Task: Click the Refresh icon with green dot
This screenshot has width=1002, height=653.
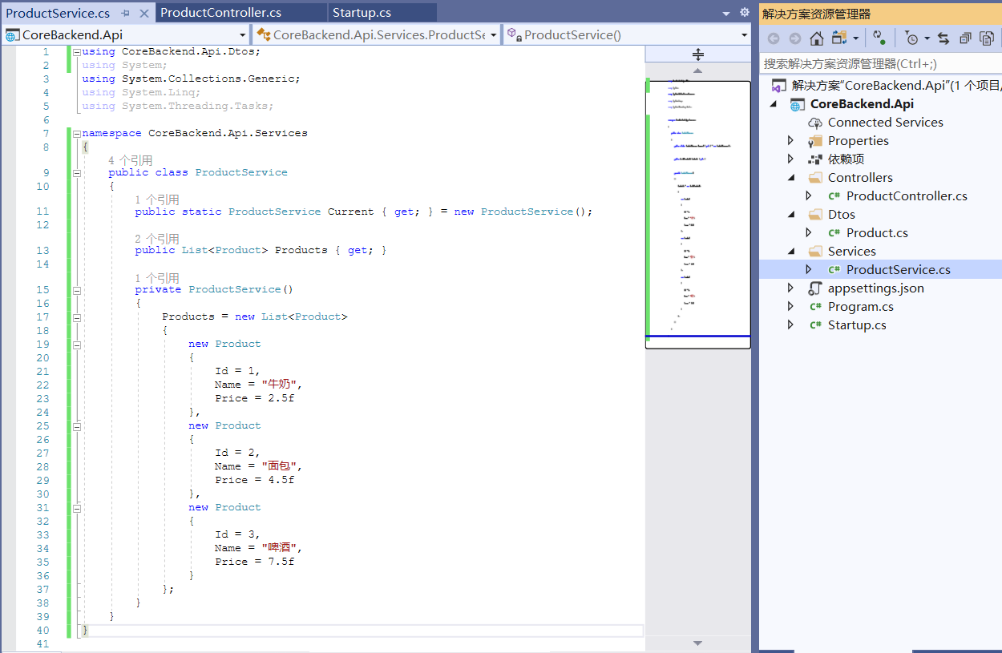Action: point(879,38)
